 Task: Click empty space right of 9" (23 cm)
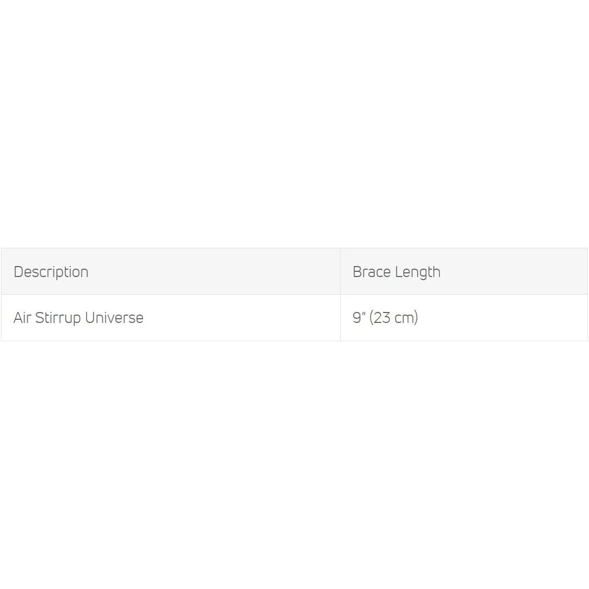tap(501, 318)
